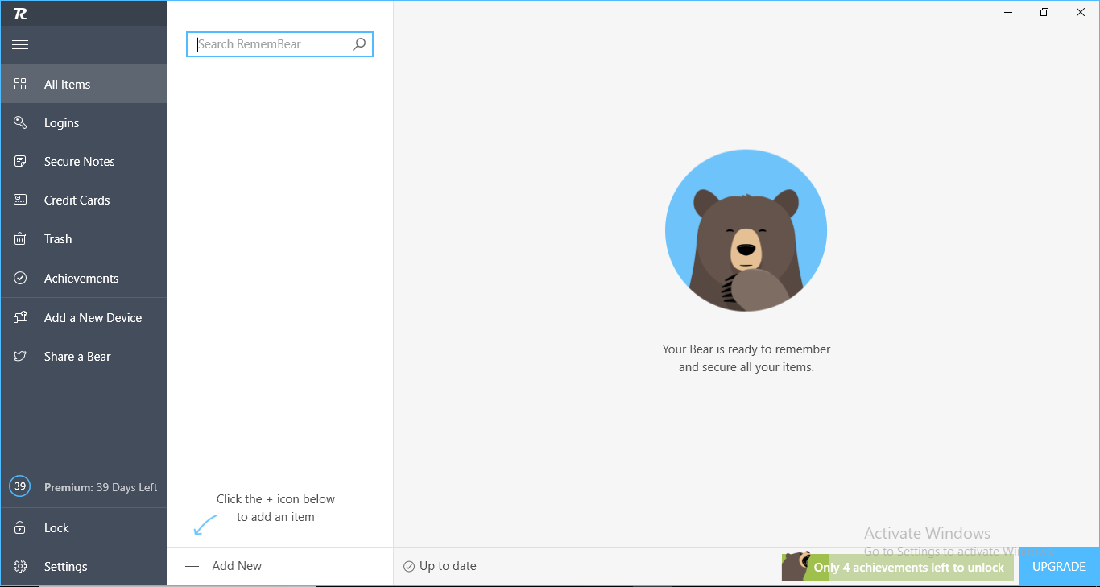Click the Add a New Device icon
Viewport: 1100px width, 587px height.
[x=21, y=317]
